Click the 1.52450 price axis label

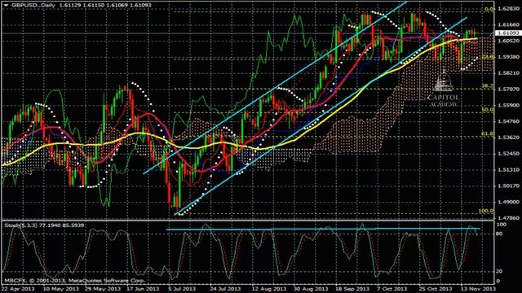coord(508,154)
